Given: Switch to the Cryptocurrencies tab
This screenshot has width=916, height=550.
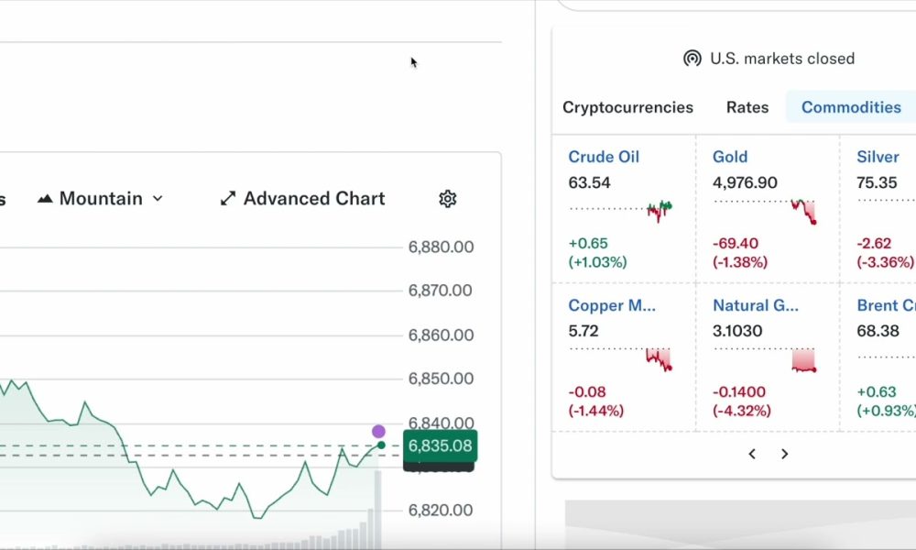Looking at the screenshot, I should (x=627, y=107).
